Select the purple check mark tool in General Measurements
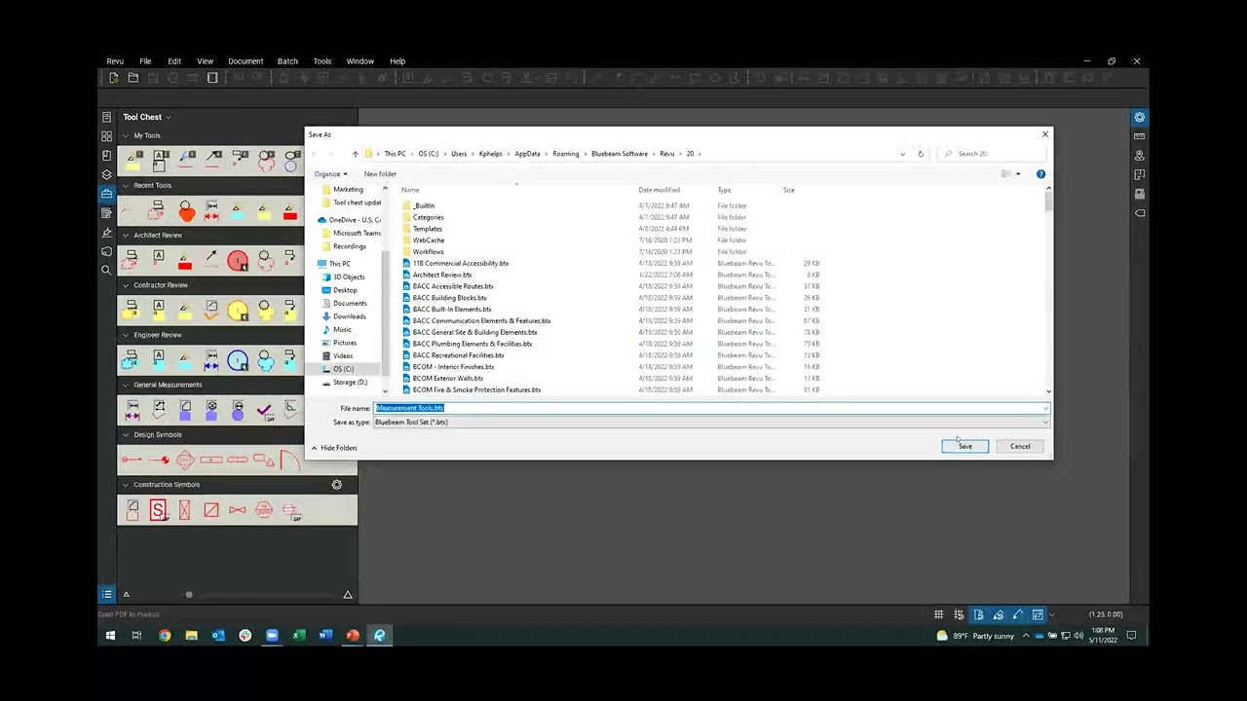 point(264,411)
